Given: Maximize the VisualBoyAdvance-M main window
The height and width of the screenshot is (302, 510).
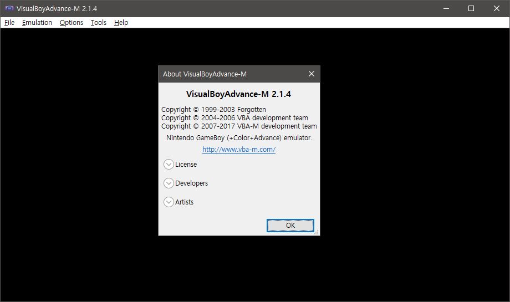Looking at the screenshot, I should 471,8.
